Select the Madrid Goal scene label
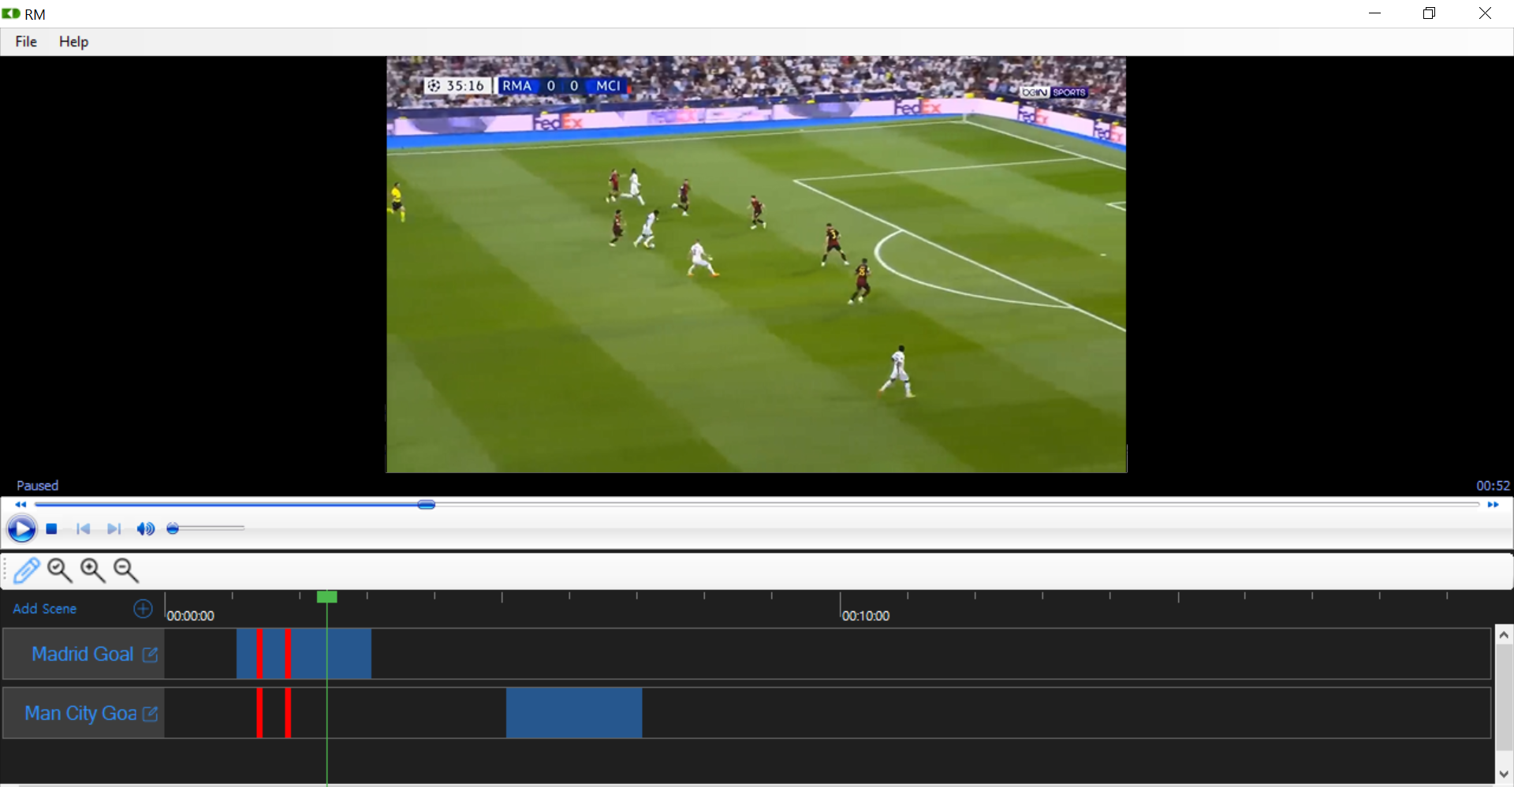Image resolution: width=1514 pixels, height=787 pixels. tap(83, 654)
